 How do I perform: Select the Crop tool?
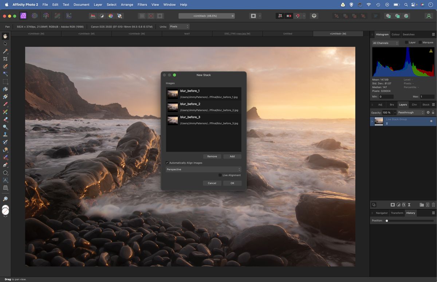[5, 59]
